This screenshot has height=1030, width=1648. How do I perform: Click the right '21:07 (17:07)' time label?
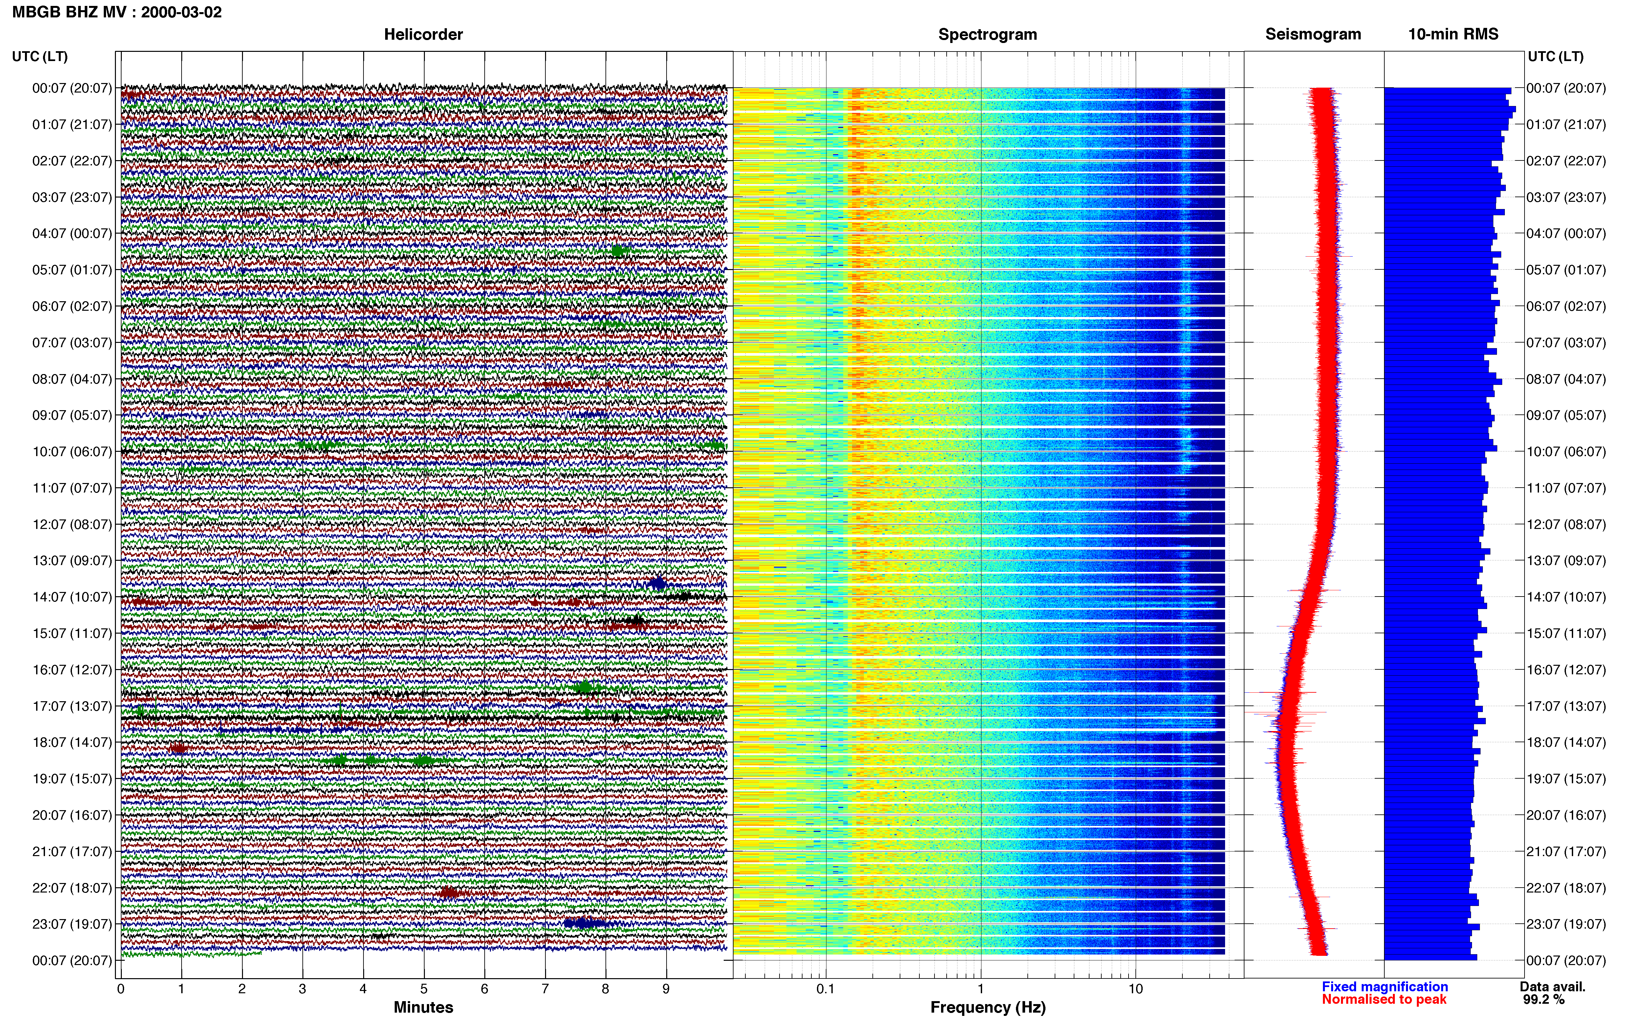coord(1566,851)
